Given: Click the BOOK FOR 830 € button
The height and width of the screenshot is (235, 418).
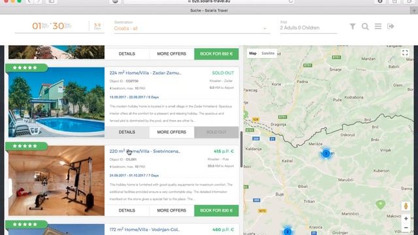Looking at the screenshot, I should pyautogui.click(x=216, y=210).
